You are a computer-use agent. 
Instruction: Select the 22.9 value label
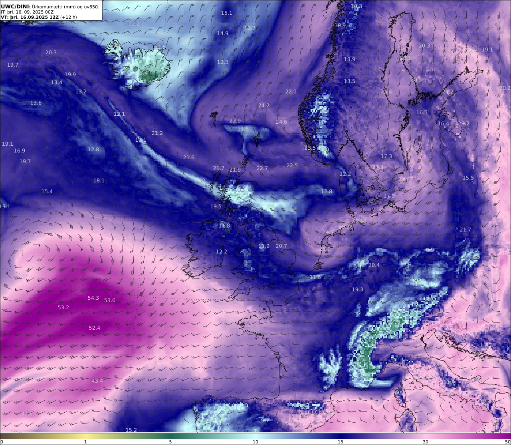(x=235, y=121)
